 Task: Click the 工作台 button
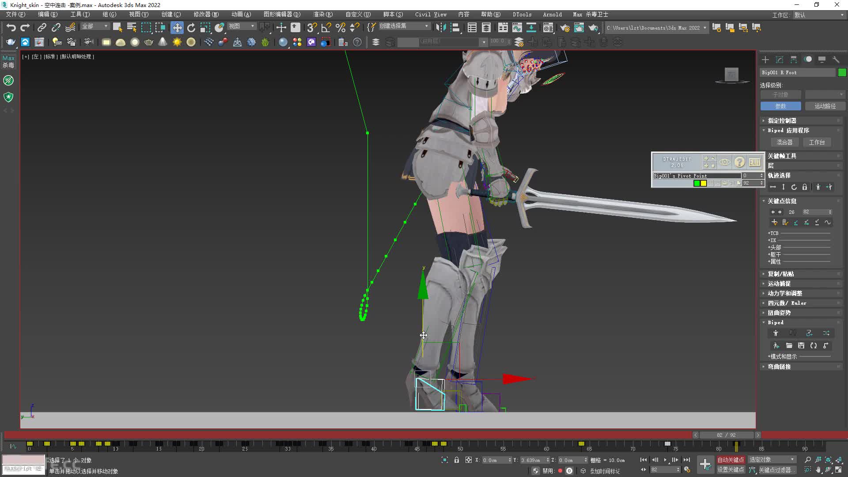click(x=817, y=142)
